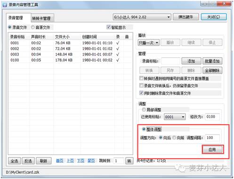Click the 弹出硬件 button
234x179 pixels.
(186, 17)
